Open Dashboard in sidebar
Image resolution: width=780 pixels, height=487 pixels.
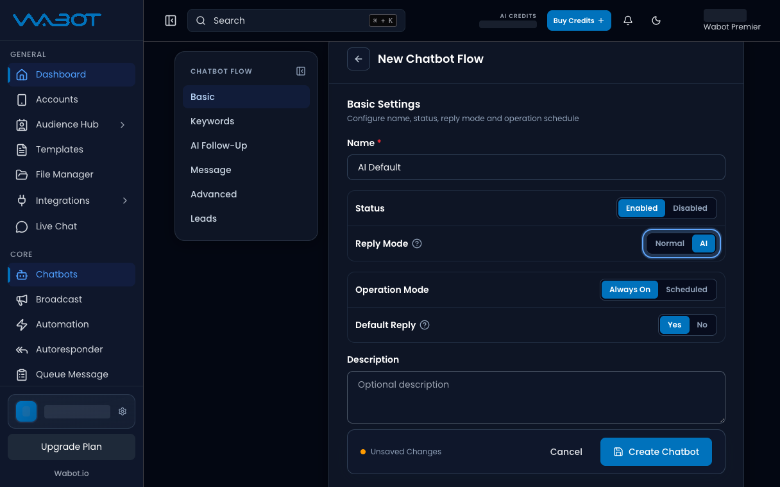(71, 74)
